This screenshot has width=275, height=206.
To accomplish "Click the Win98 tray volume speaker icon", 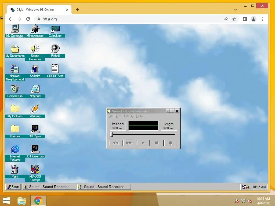I will [249, 187].
